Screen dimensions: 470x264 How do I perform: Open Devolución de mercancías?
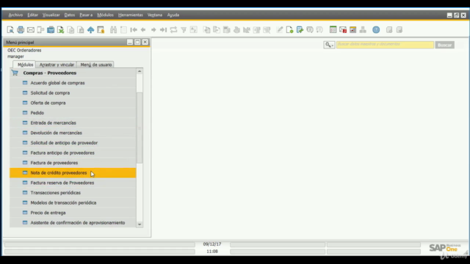[73, 133]
